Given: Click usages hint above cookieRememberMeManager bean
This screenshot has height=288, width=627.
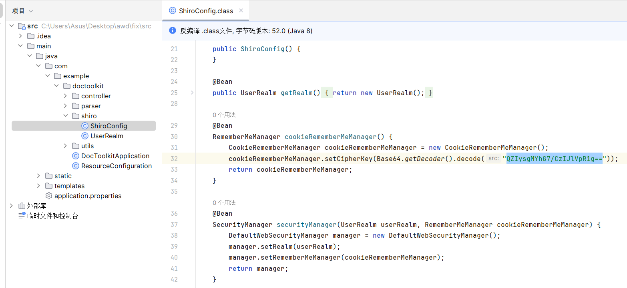Looking at the screenshot, I should 224,115.
